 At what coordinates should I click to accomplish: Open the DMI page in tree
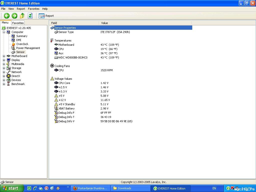click(x=18, y=40)
